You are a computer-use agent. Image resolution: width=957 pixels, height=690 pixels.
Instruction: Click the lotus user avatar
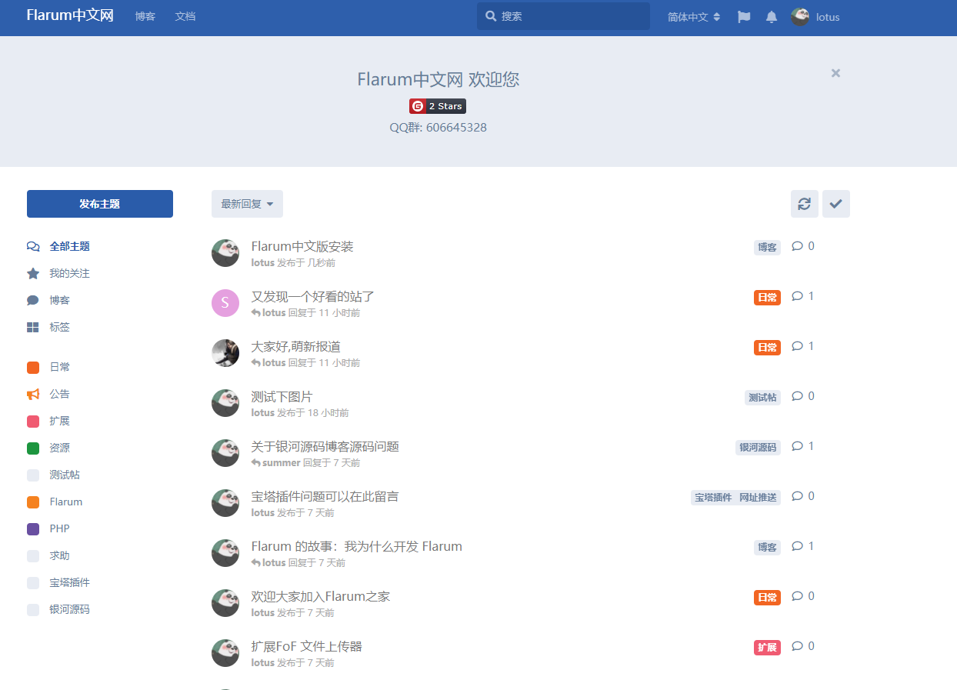click(799, 16)
